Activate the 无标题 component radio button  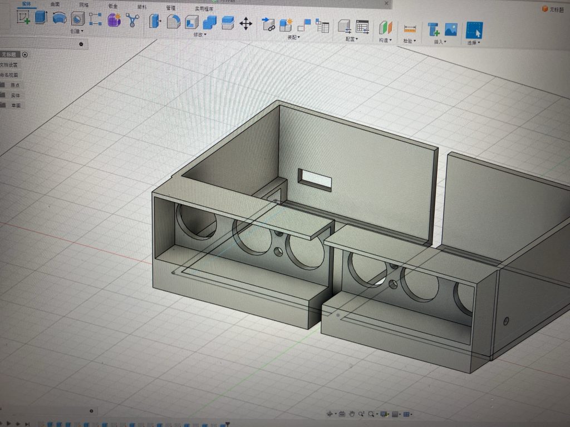coord(25,54)
